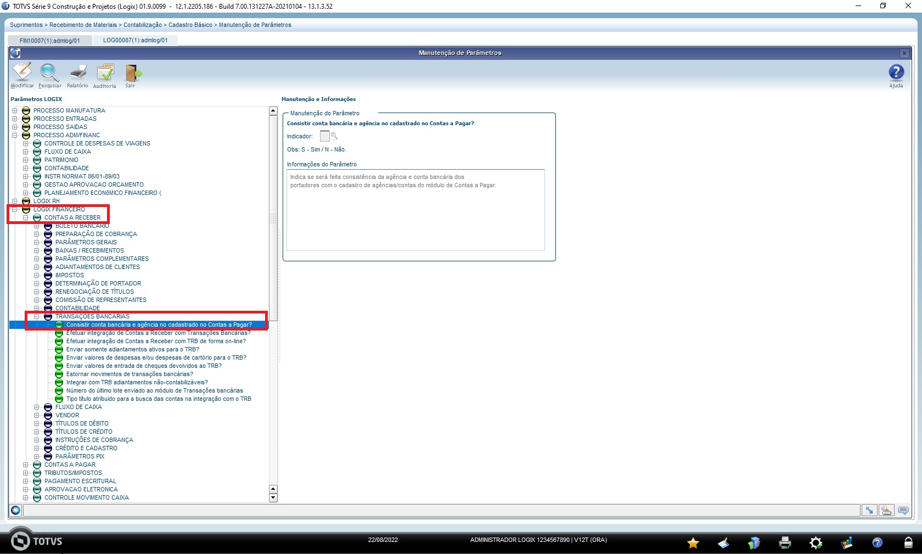Select 'Enviar somente adiantamentos ativos para o TRB?'

pos(132,349)
